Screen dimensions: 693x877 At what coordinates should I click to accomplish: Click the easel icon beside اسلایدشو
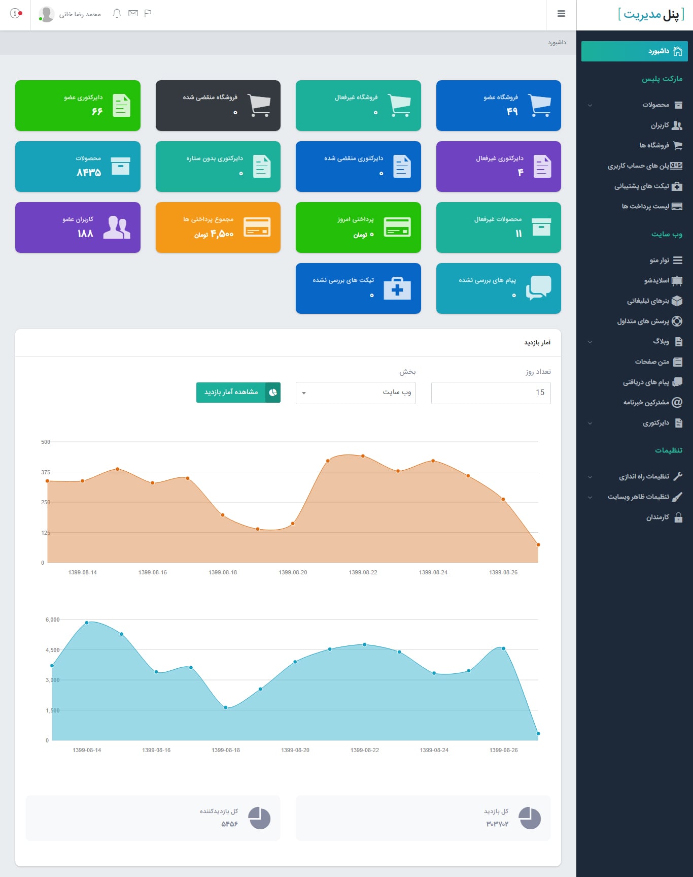(x=677, y=281)
